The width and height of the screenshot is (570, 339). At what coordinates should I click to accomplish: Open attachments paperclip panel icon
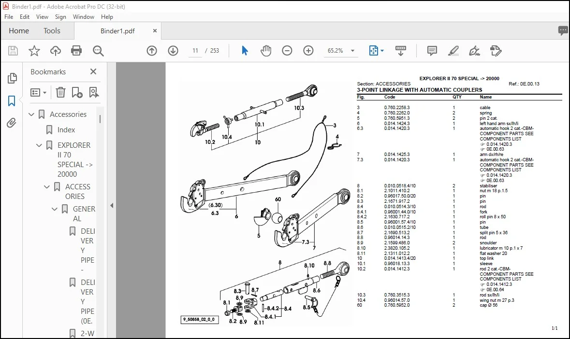pos(12,123)
